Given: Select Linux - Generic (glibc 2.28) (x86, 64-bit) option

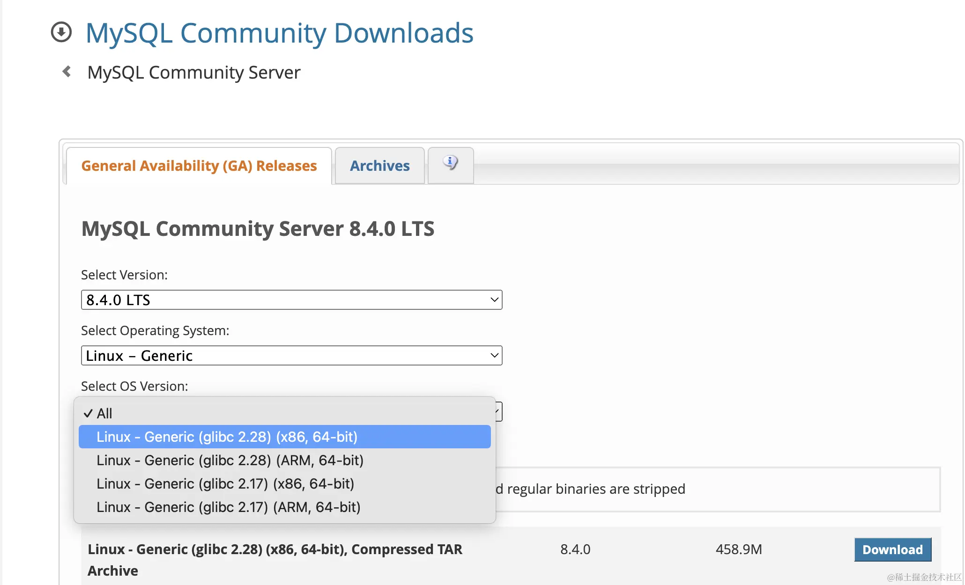Looking at the screenshot, I should click(284, 437).
